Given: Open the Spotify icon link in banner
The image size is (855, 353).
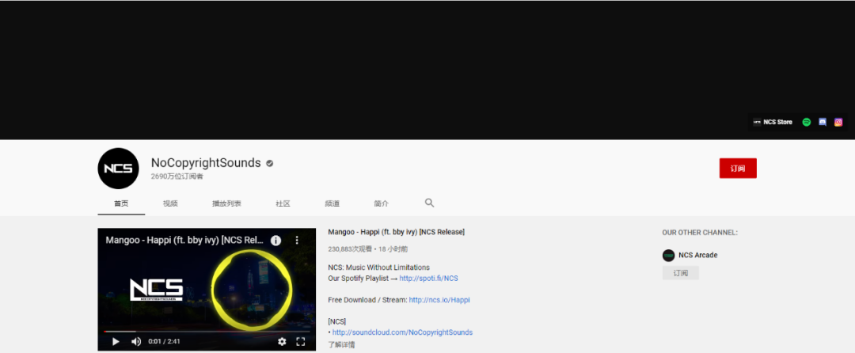Looking at the screenshot, I should pos(807,122).
